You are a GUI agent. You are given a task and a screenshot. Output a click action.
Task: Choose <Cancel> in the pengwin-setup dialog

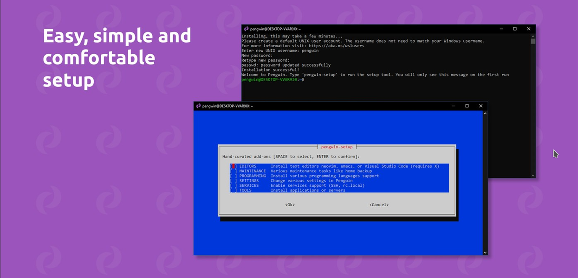point(379,205)
